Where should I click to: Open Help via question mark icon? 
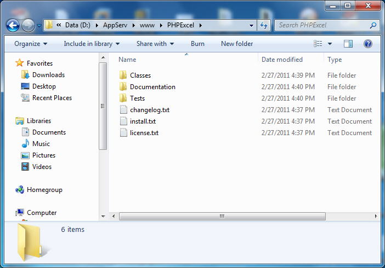coord(368,44)
